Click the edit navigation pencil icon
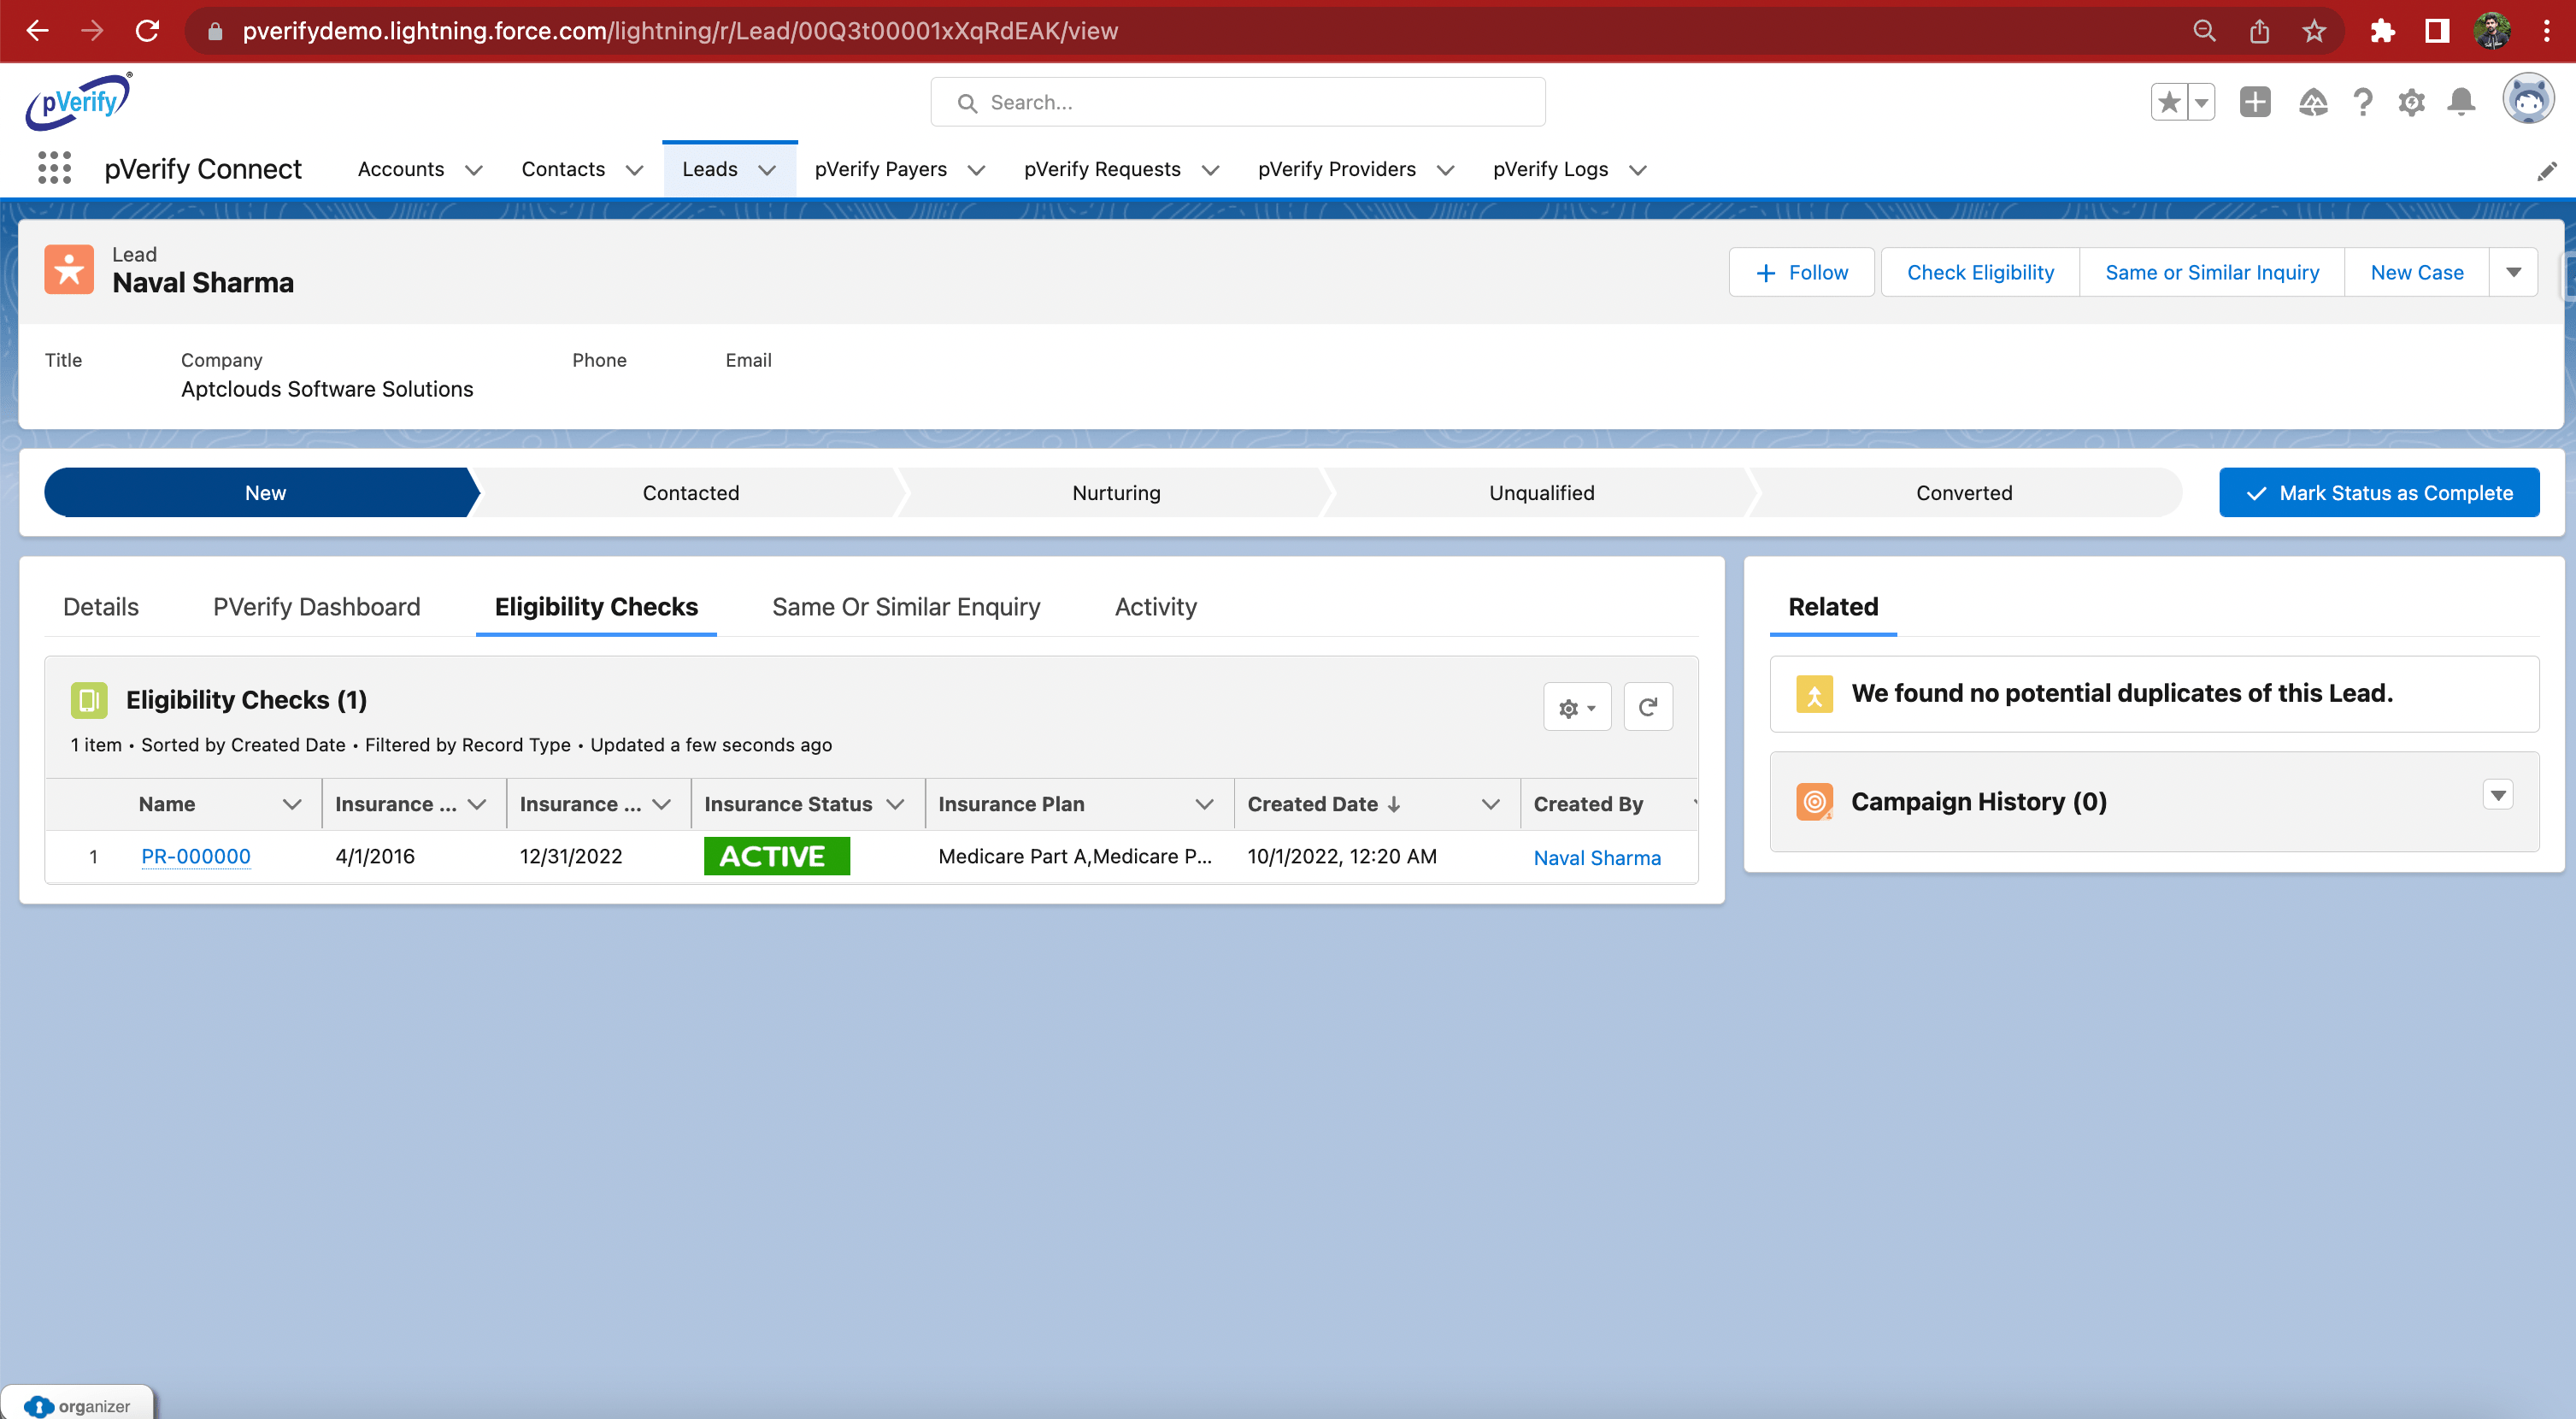The width and height of the screenshot is (2576, 1419). pos(2546,171)
